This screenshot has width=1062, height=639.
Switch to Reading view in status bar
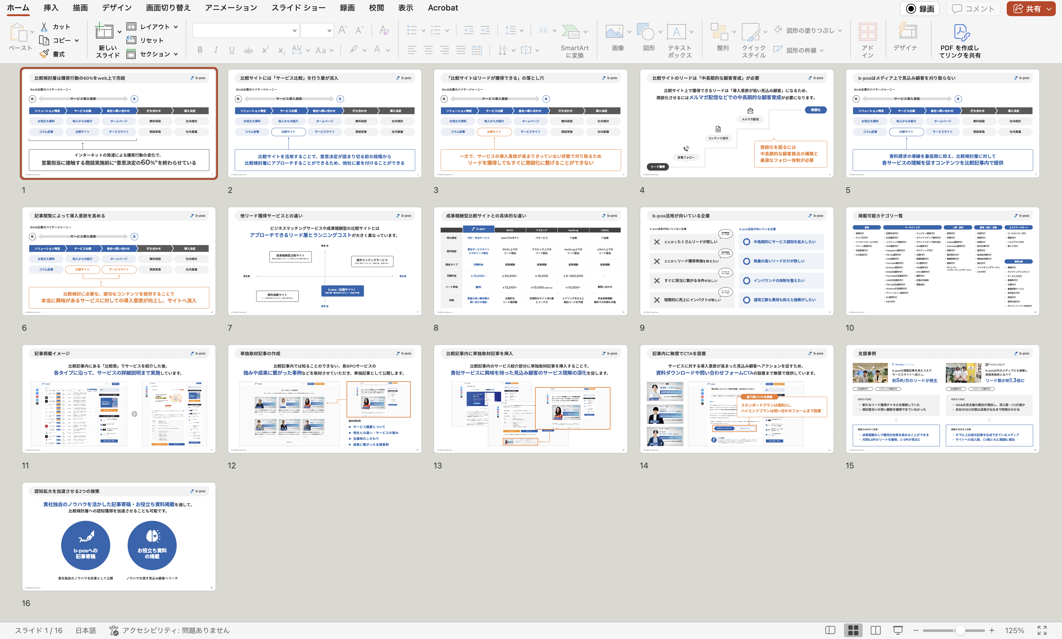(875, 630)
